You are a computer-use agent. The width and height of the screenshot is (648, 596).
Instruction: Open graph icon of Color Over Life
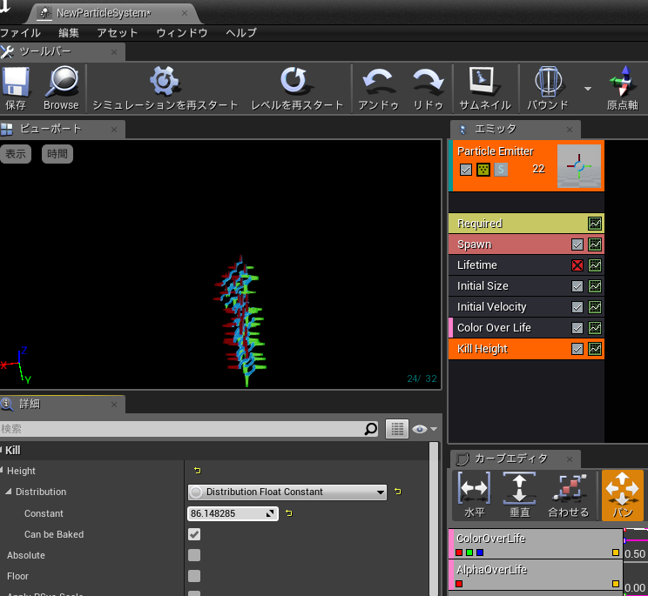pos(595,328)
